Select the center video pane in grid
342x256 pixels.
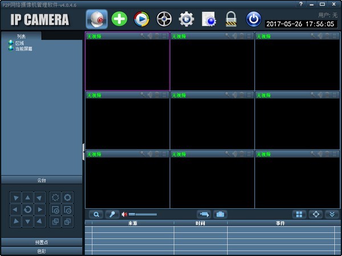click(212, 119)
